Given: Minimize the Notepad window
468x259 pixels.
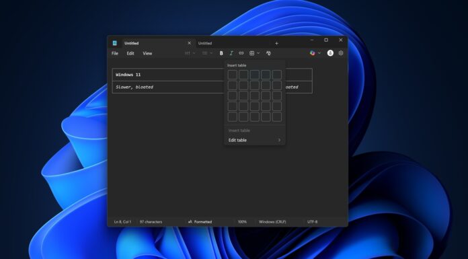Looking at the screenshot, I should click(312, 40).
